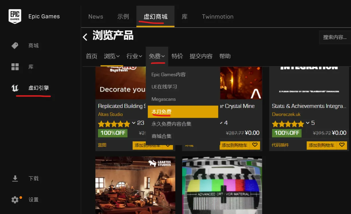351x214 pixels.
Task: Open the Twinmotion tab
Action: point(218,17)
